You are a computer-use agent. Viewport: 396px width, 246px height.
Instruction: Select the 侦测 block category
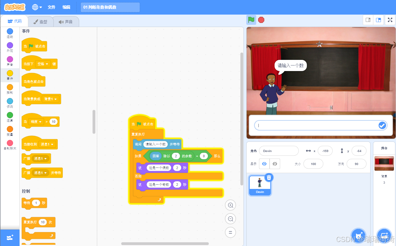10,103
